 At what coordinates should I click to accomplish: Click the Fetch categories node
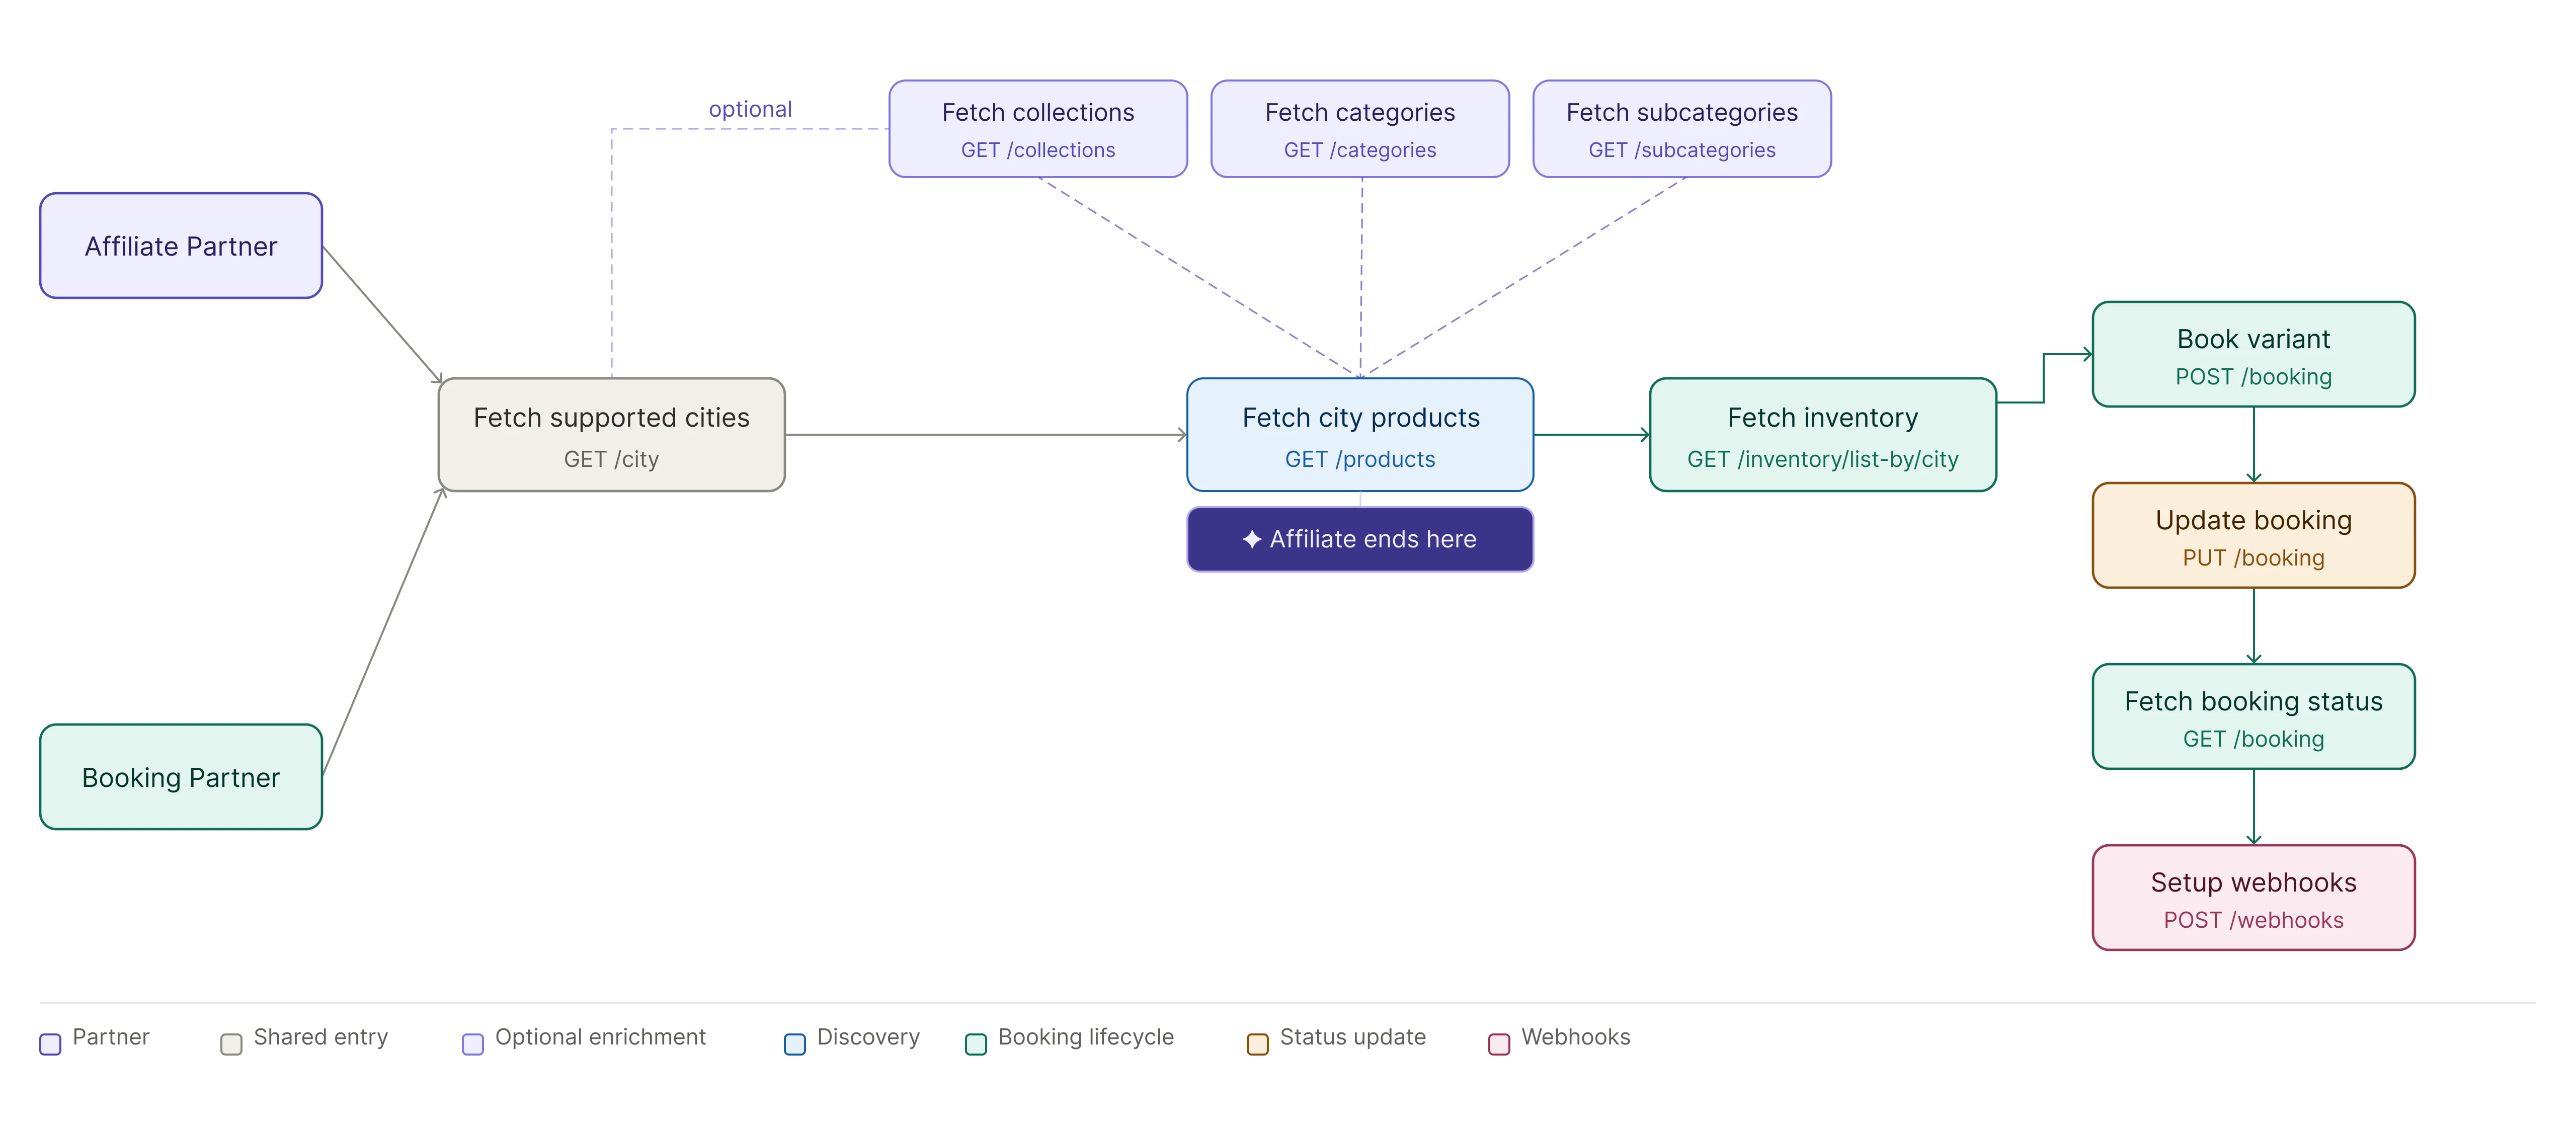tap(1359, 129)
